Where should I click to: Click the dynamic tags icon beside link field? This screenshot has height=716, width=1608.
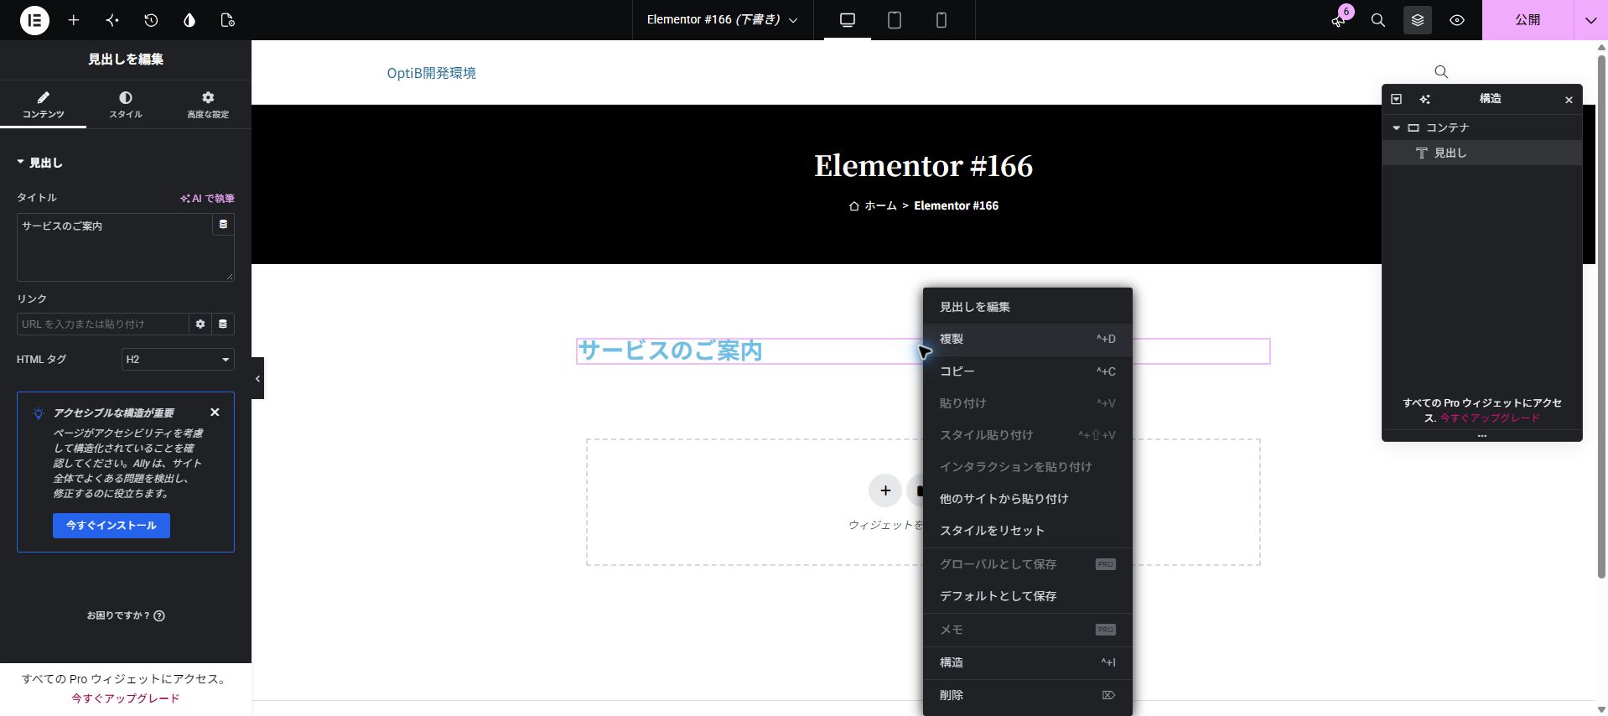coord(223,324)
